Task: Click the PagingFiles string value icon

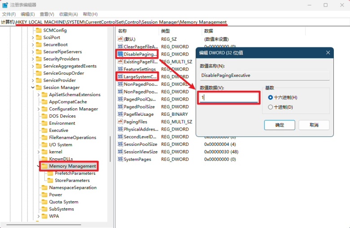Action: (x=120, y=122)
